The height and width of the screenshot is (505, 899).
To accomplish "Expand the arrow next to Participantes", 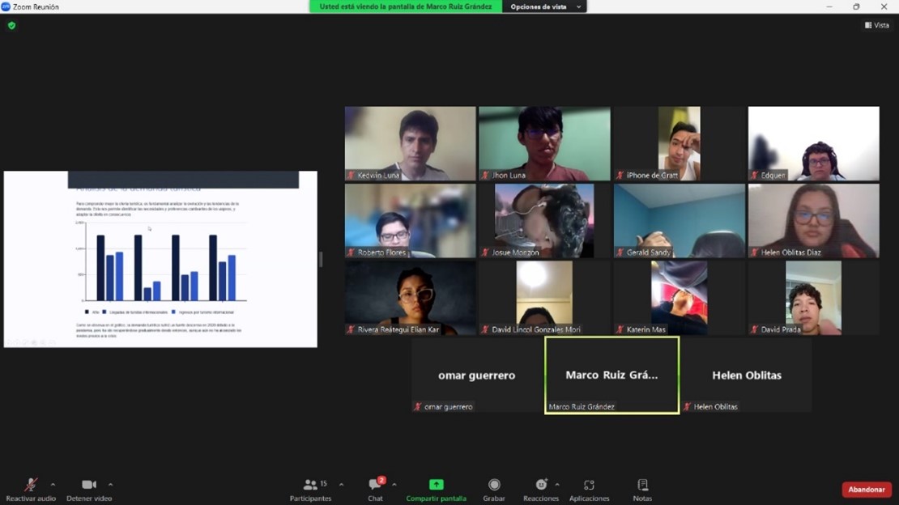I will 341,485.
